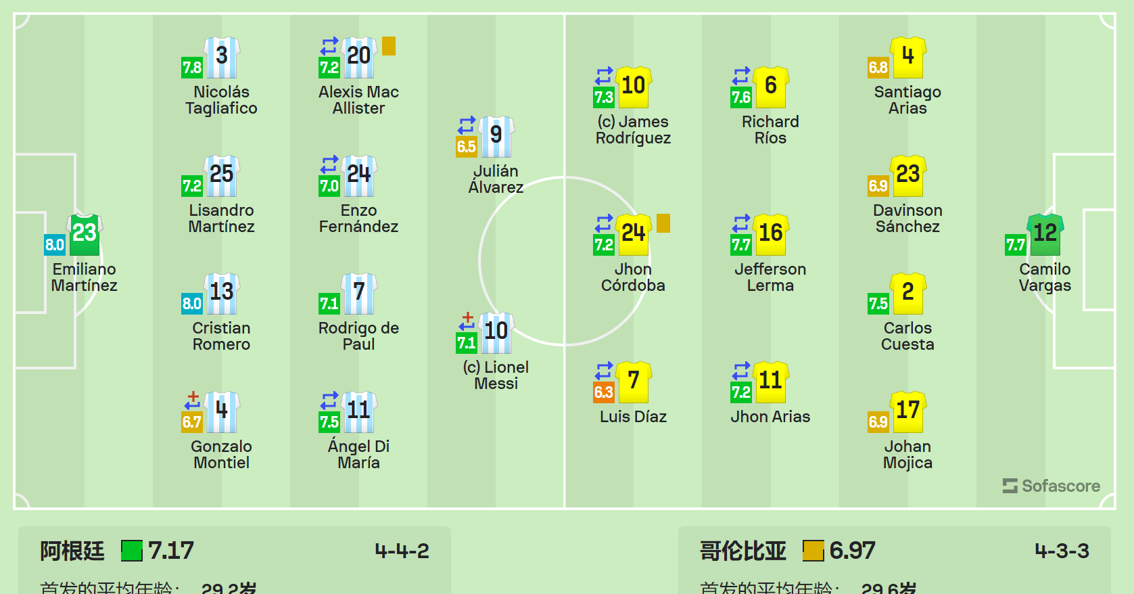Click Nicolás Tagliafico's 7.8 rating badge
Screen dimensions: 1134x594
tap(192, 68)
